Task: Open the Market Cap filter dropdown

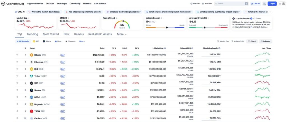Action: coord(223,41)
